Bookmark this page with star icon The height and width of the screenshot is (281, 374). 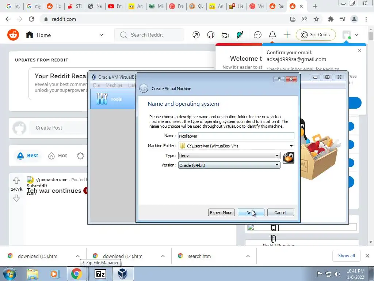[x=316, y=19]
